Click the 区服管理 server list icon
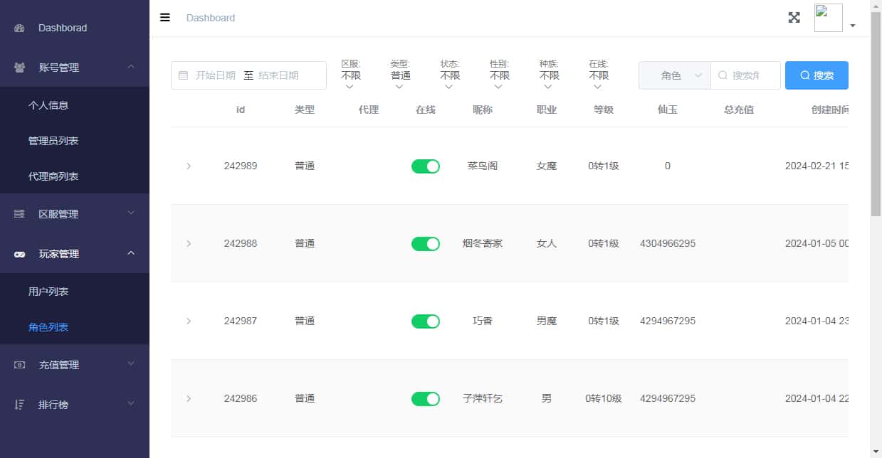 (x=20, y=214)
